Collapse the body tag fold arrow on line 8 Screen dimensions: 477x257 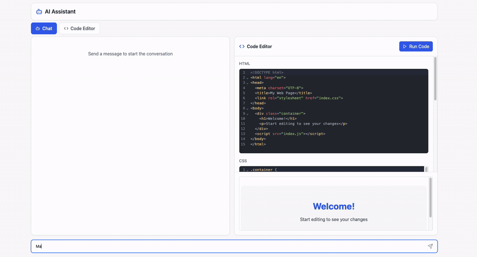click(x=247, y=109)
